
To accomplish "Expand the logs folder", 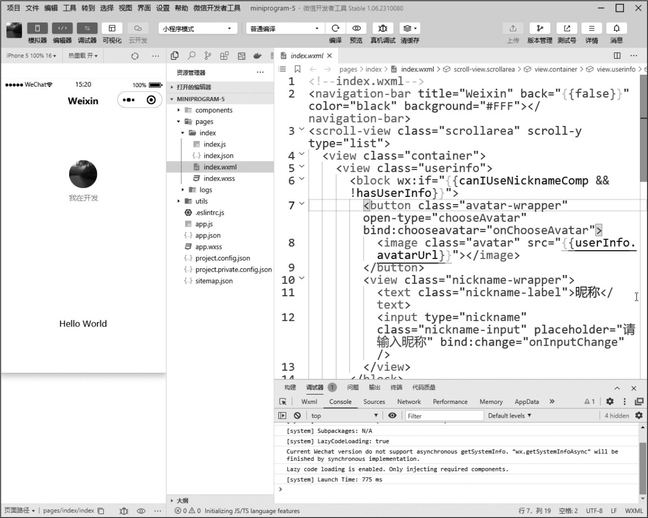I will coord(220,189).
